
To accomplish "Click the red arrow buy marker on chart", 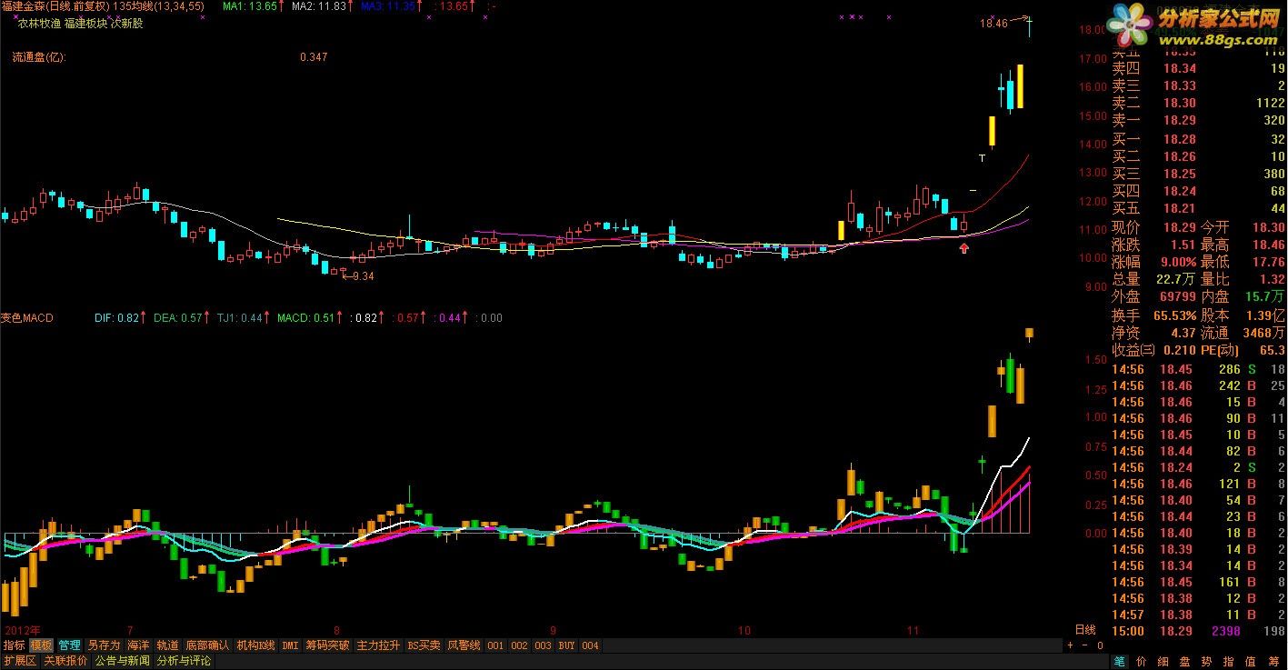I will click(x=964, y=247).
